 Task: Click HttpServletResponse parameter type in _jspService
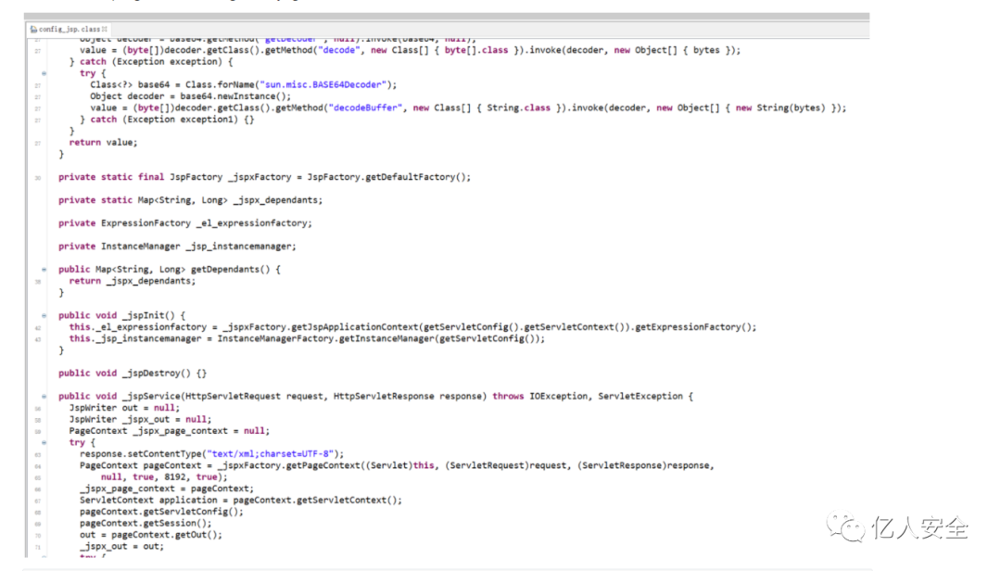[x=384, y=396]
